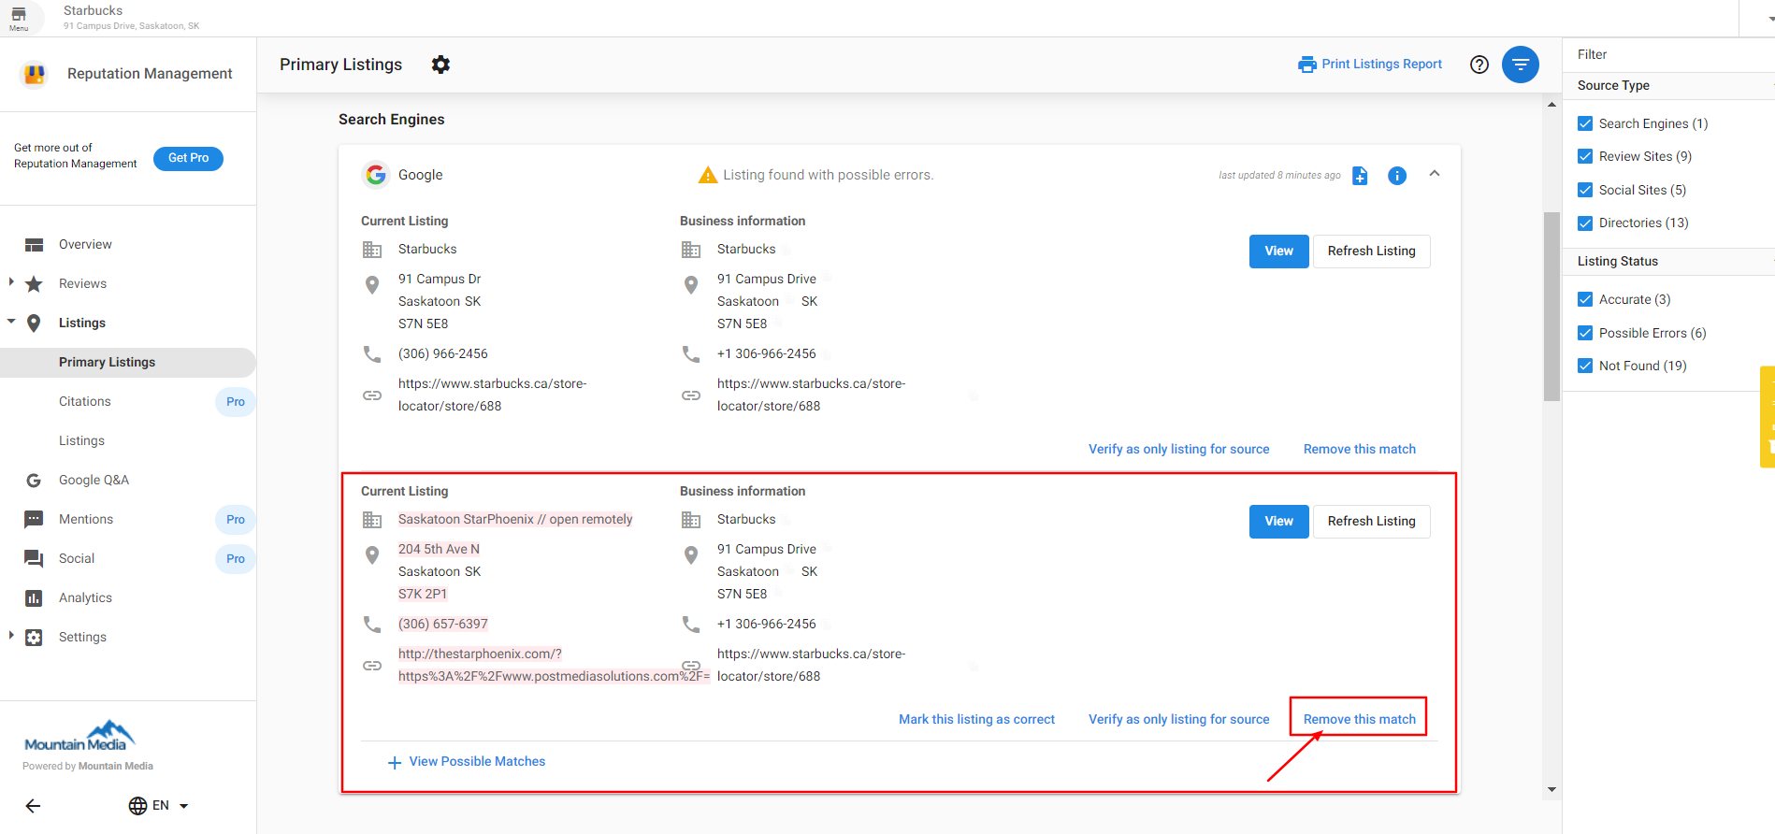Select Primary Listings menu item

click(128, 363)
